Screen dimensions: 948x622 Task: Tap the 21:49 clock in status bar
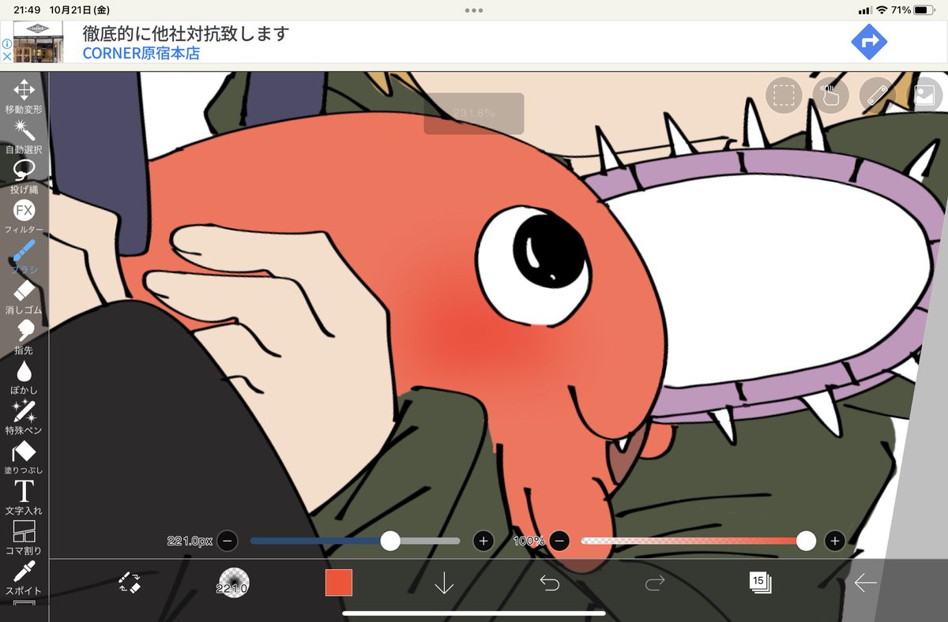coord(28,10)
